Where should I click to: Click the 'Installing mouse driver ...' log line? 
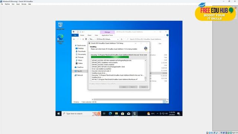click(x=99, y=73)
